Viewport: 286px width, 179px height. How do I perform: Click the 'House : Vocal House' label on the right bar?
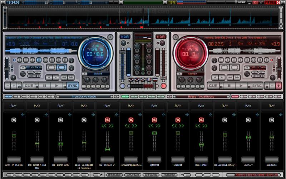pyautogui.click(x=201, y=97)
